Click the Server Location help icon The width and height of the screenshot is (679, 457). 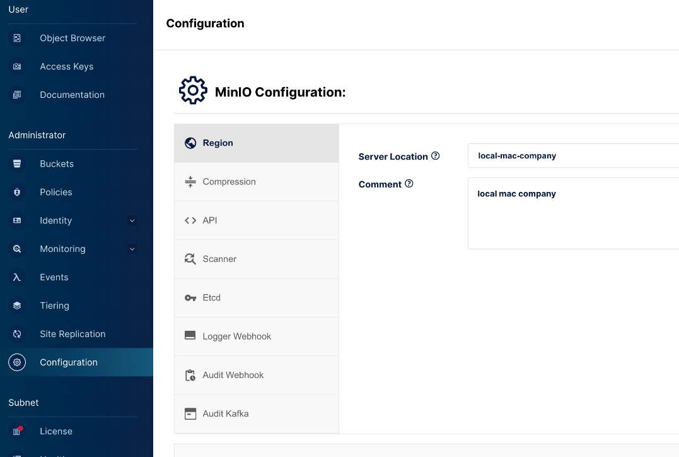[x=435, y=156]
